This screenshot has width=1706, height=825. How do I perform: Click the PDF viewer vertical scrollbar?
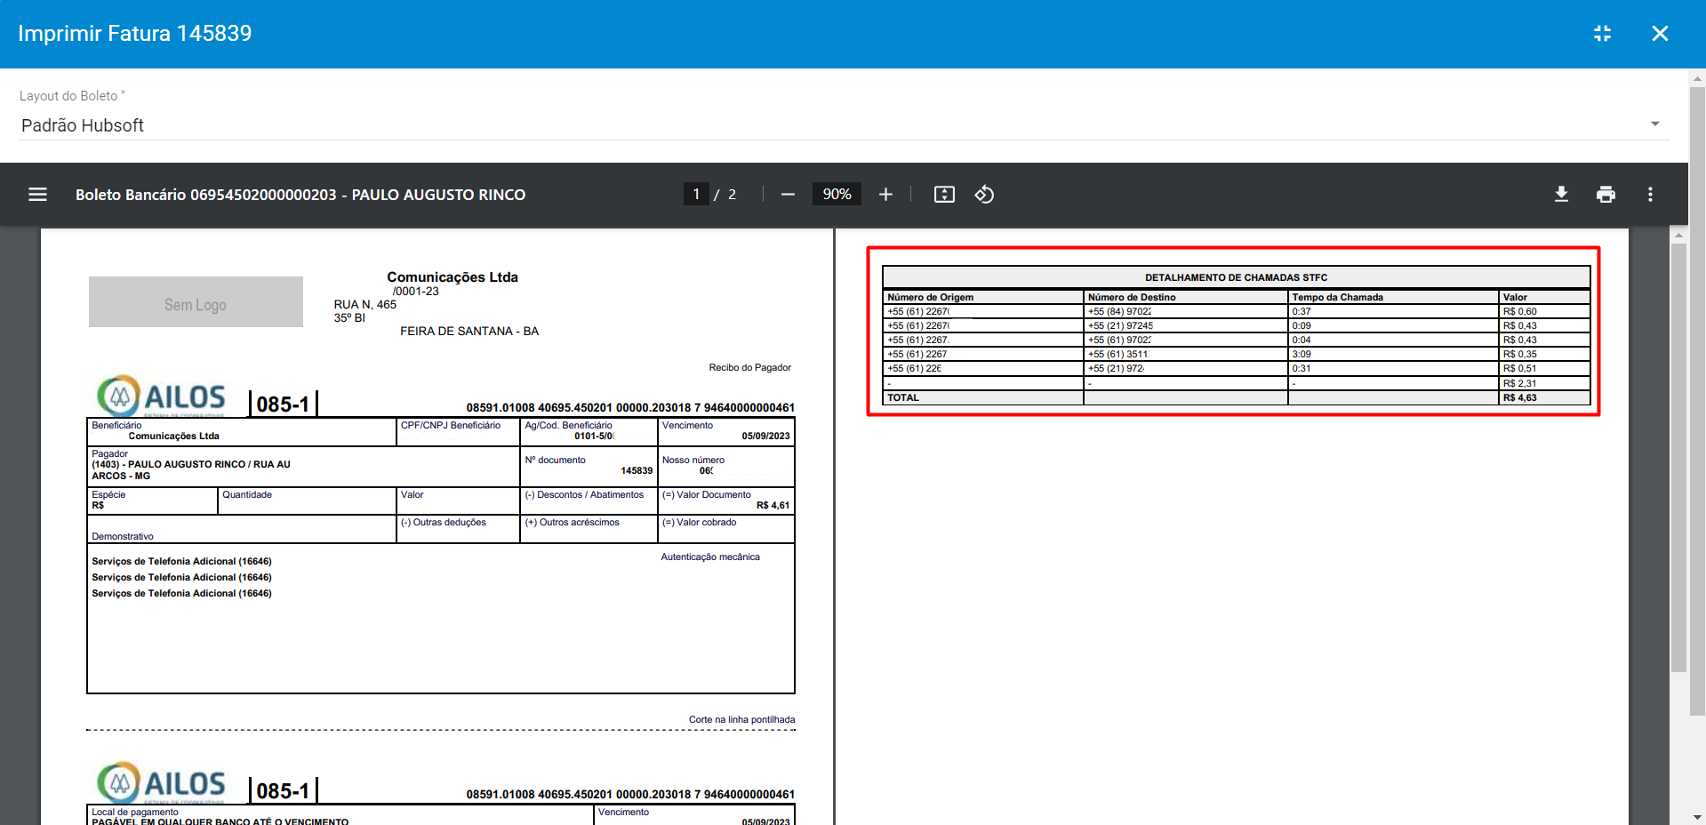pyautogui.click(x=1678, y=457)
